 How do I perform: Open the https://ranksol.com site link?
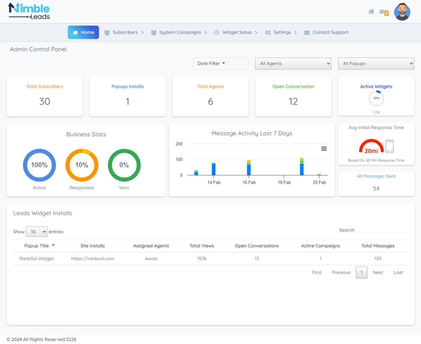click(x=93, y=259)
